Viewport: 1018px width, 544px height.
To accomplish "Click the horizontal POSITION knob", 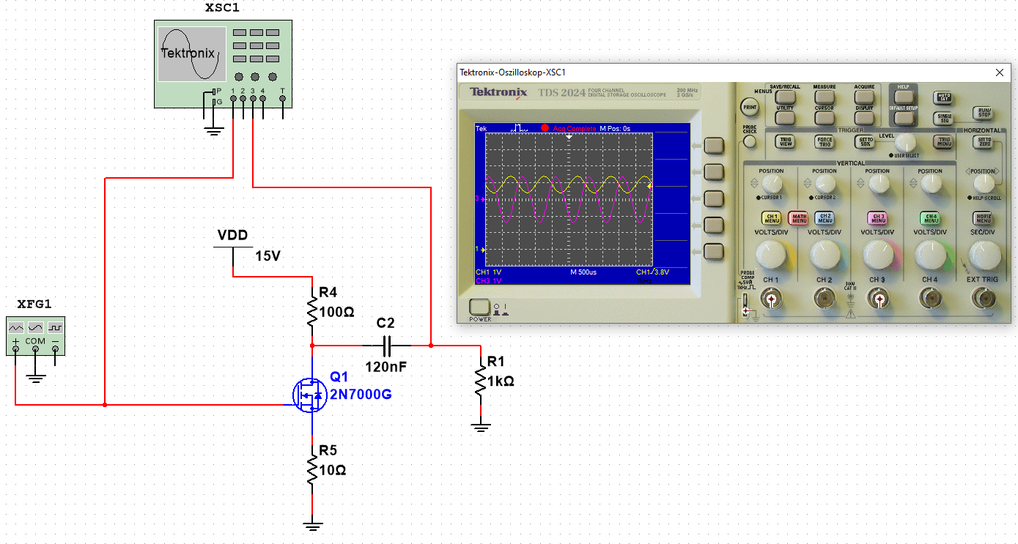I will pyautogui.click(x=984, y=185).
